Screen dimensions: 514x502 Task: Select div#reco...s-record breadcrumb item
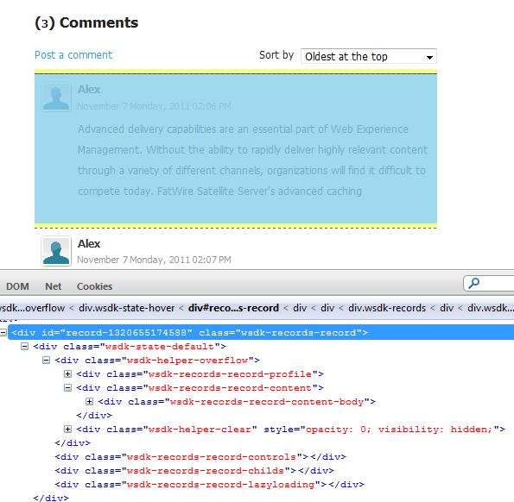(x=233, y=308)
